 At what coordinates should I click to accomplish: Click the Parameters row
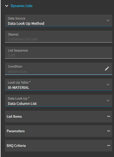pos(59,131)
